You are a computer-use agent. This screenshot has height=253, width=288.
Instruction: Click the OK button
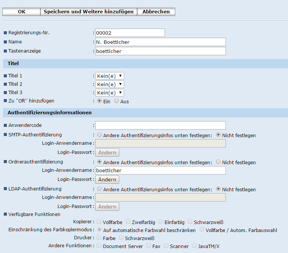21,12
